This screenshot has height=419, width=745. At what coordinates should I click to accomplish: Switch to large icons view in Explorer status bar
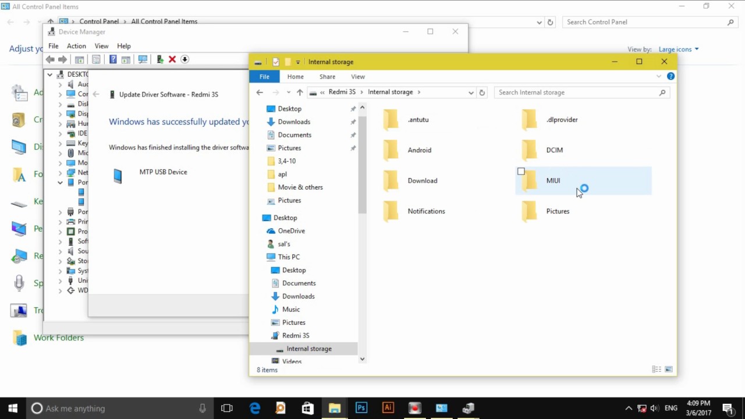coord(669,370)
